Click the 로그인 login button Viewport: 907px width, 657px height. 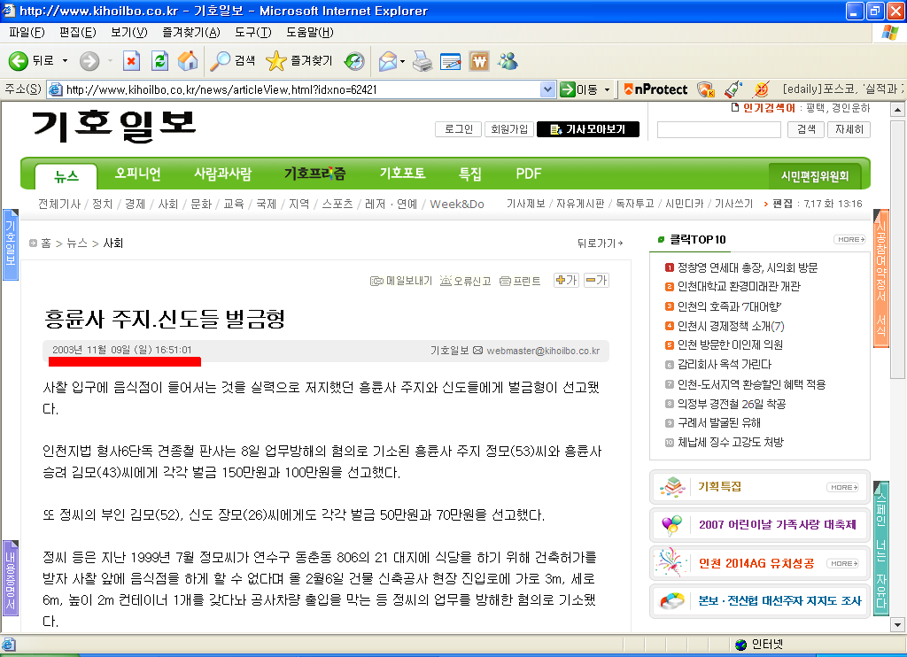tap(458, 128)
